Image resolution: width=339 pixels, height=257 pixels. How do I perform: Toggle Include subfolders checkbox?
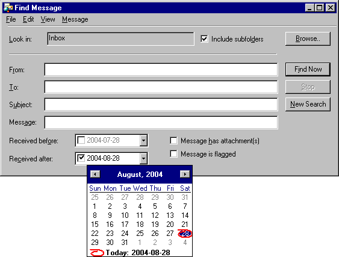point(204,39)
